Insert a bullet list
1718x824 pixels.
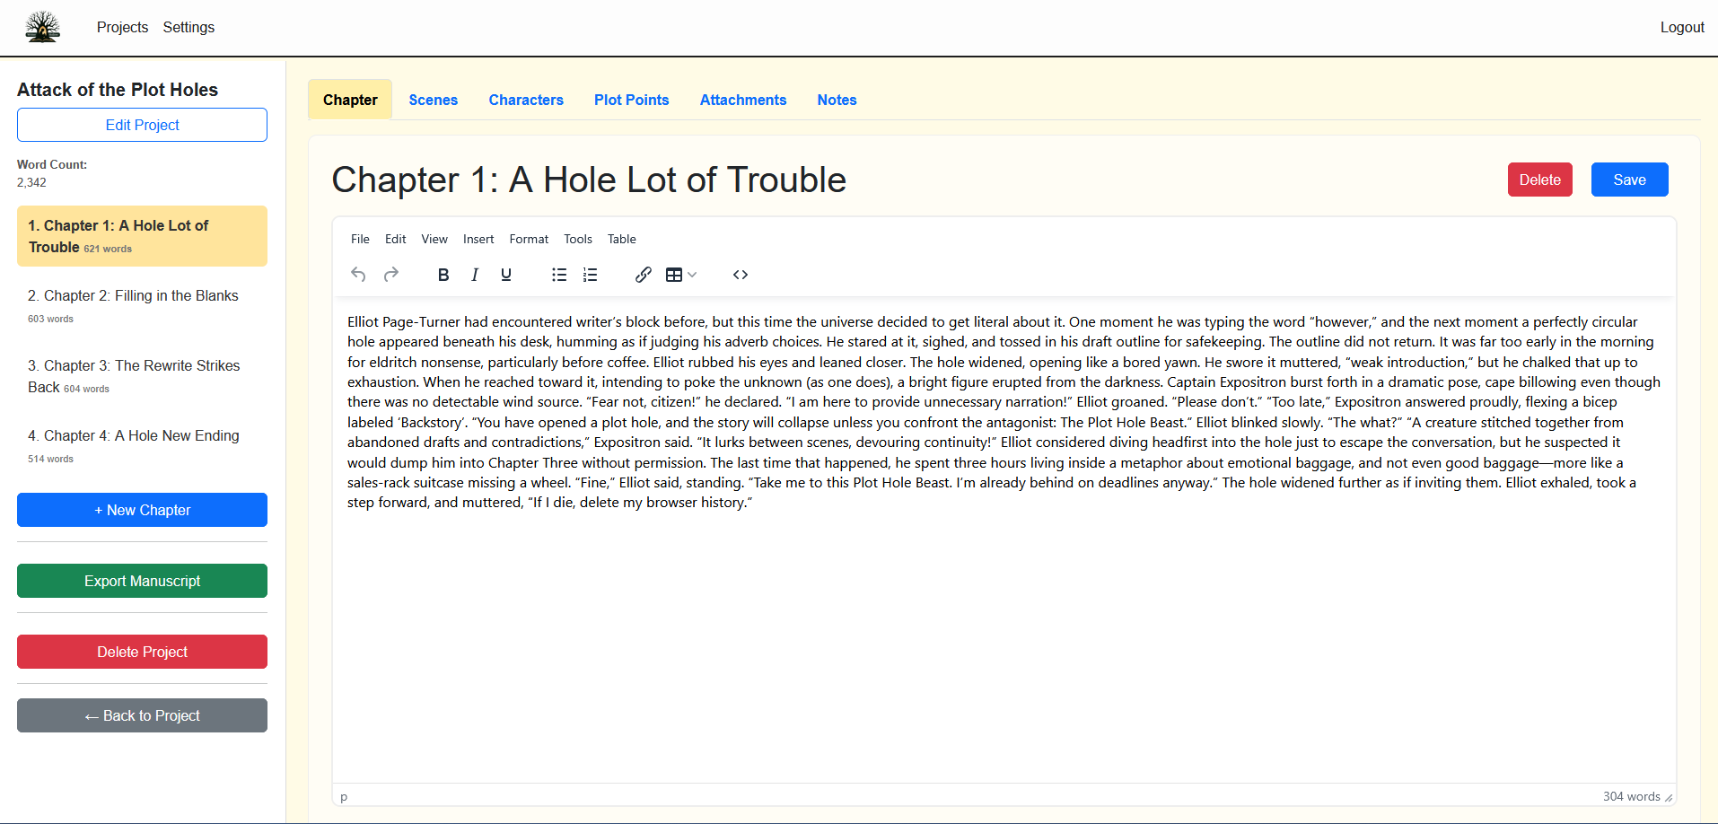(558, 275)
